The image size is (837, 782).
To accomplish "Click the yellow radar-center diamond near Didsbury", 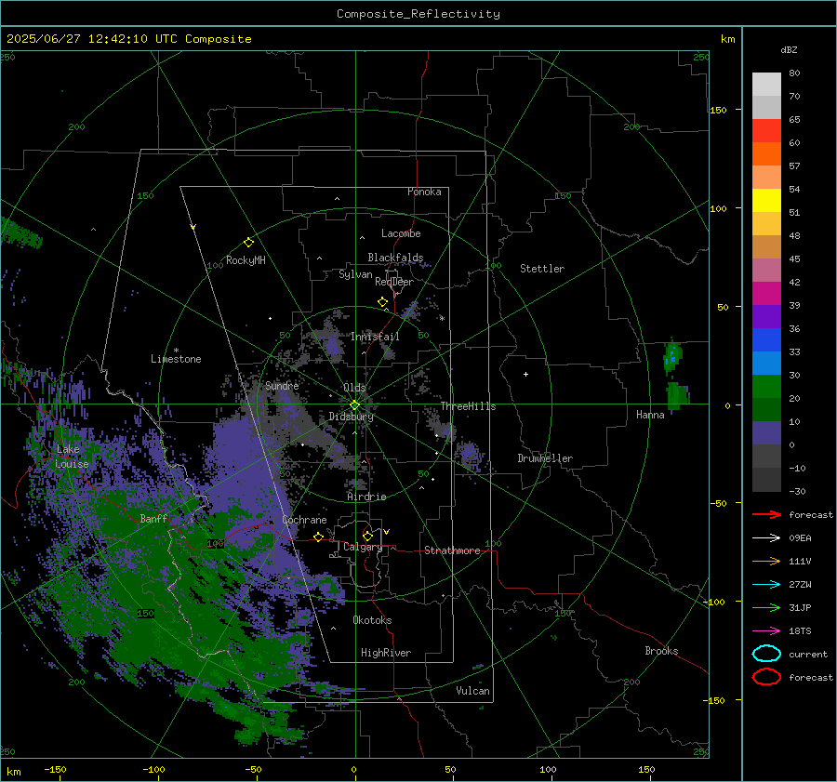I will [x=354, y=405].
